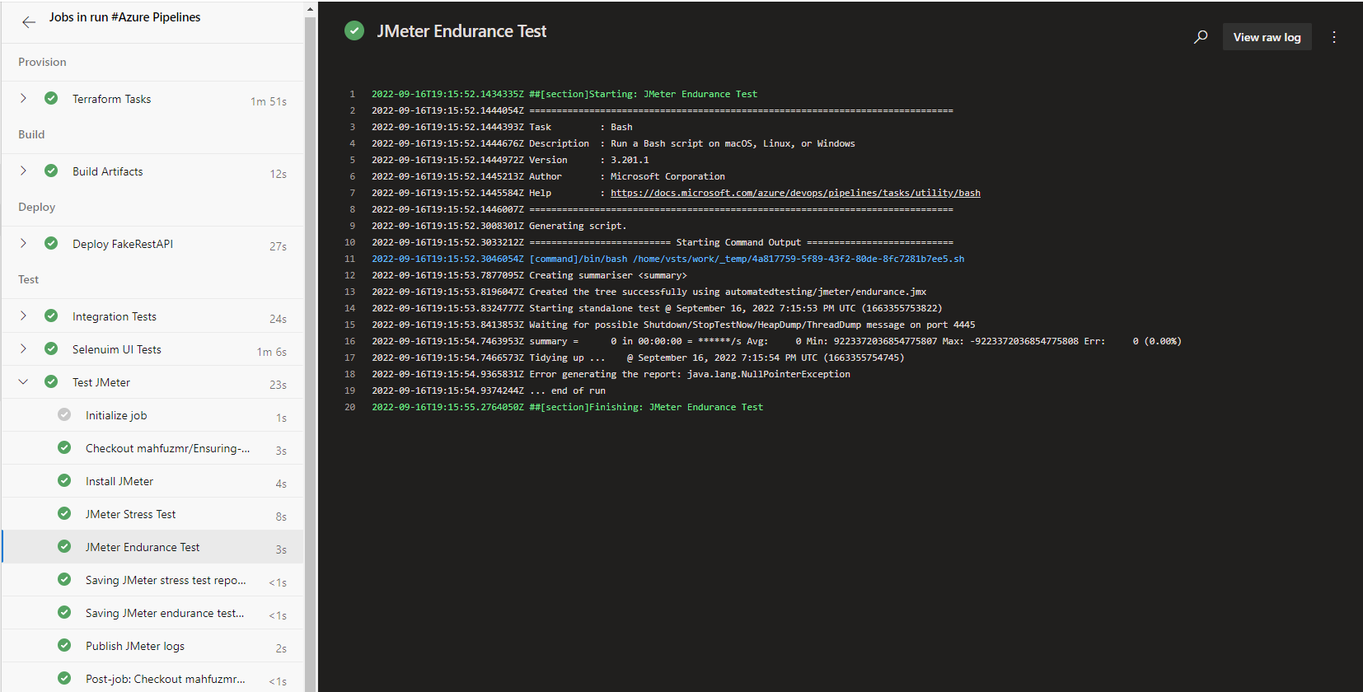This screenshot has width=1363, height=692.
Task: Click the Generating script. log line
Action: point(499,226)
